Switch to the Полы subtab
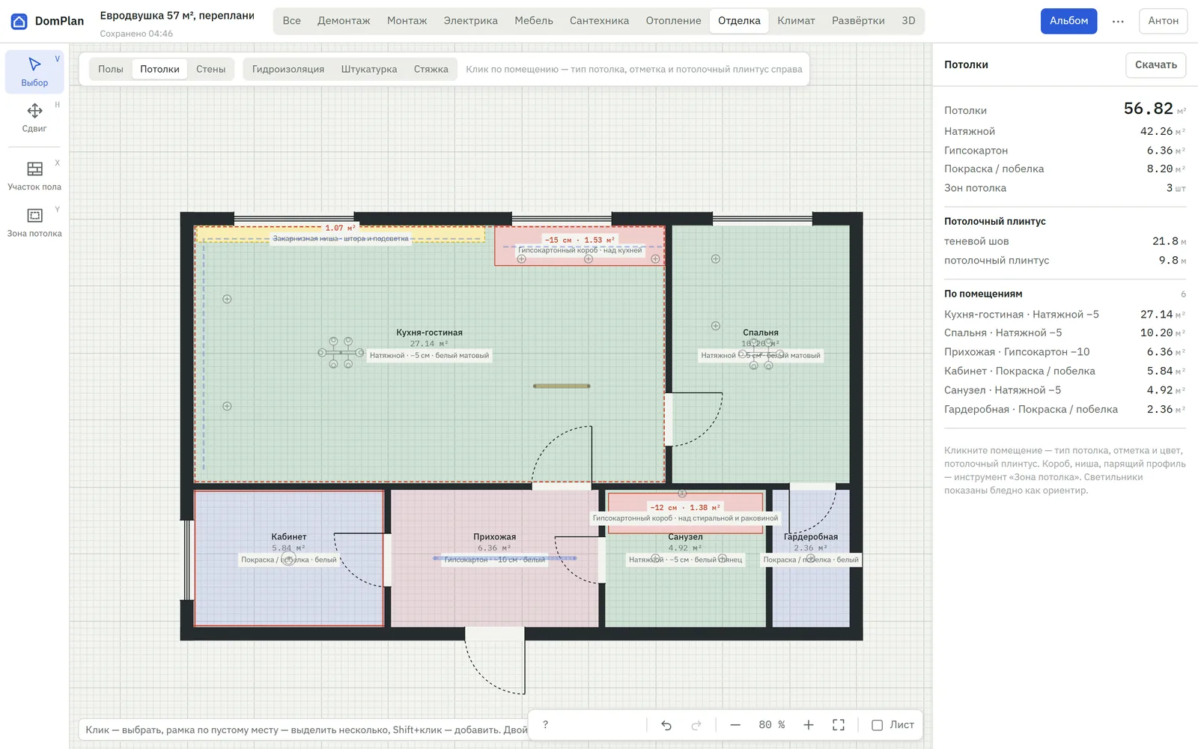The image size is (1198, 749). click(111, 69)
